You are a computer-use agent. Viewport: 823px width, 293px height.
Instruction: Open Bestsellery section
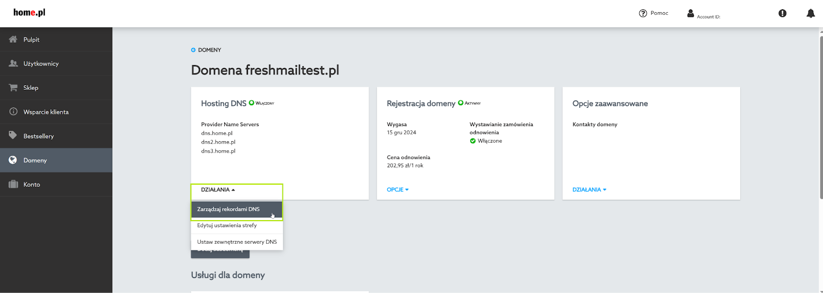[56, 136]
